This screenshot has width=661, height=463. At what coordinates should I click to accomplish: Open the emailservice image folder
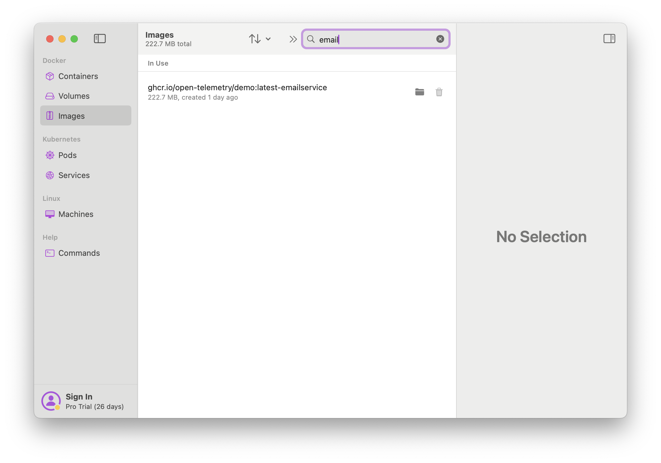(419, 92)
